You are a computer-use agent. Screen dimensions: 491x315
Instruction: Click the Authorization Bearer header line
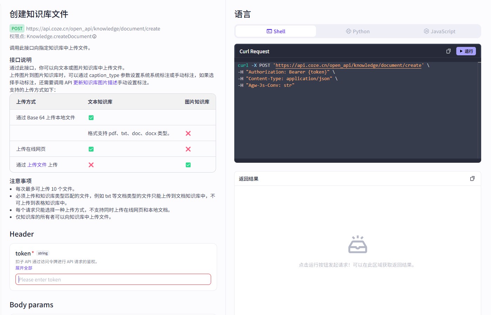(286, 72)
